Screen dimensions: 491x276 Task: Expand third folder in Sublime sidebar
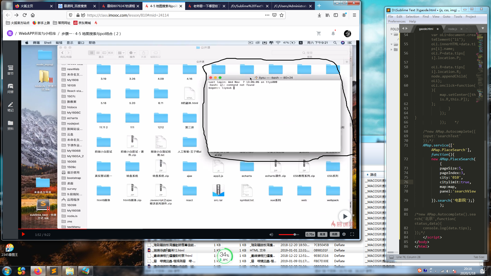[391, 50]
